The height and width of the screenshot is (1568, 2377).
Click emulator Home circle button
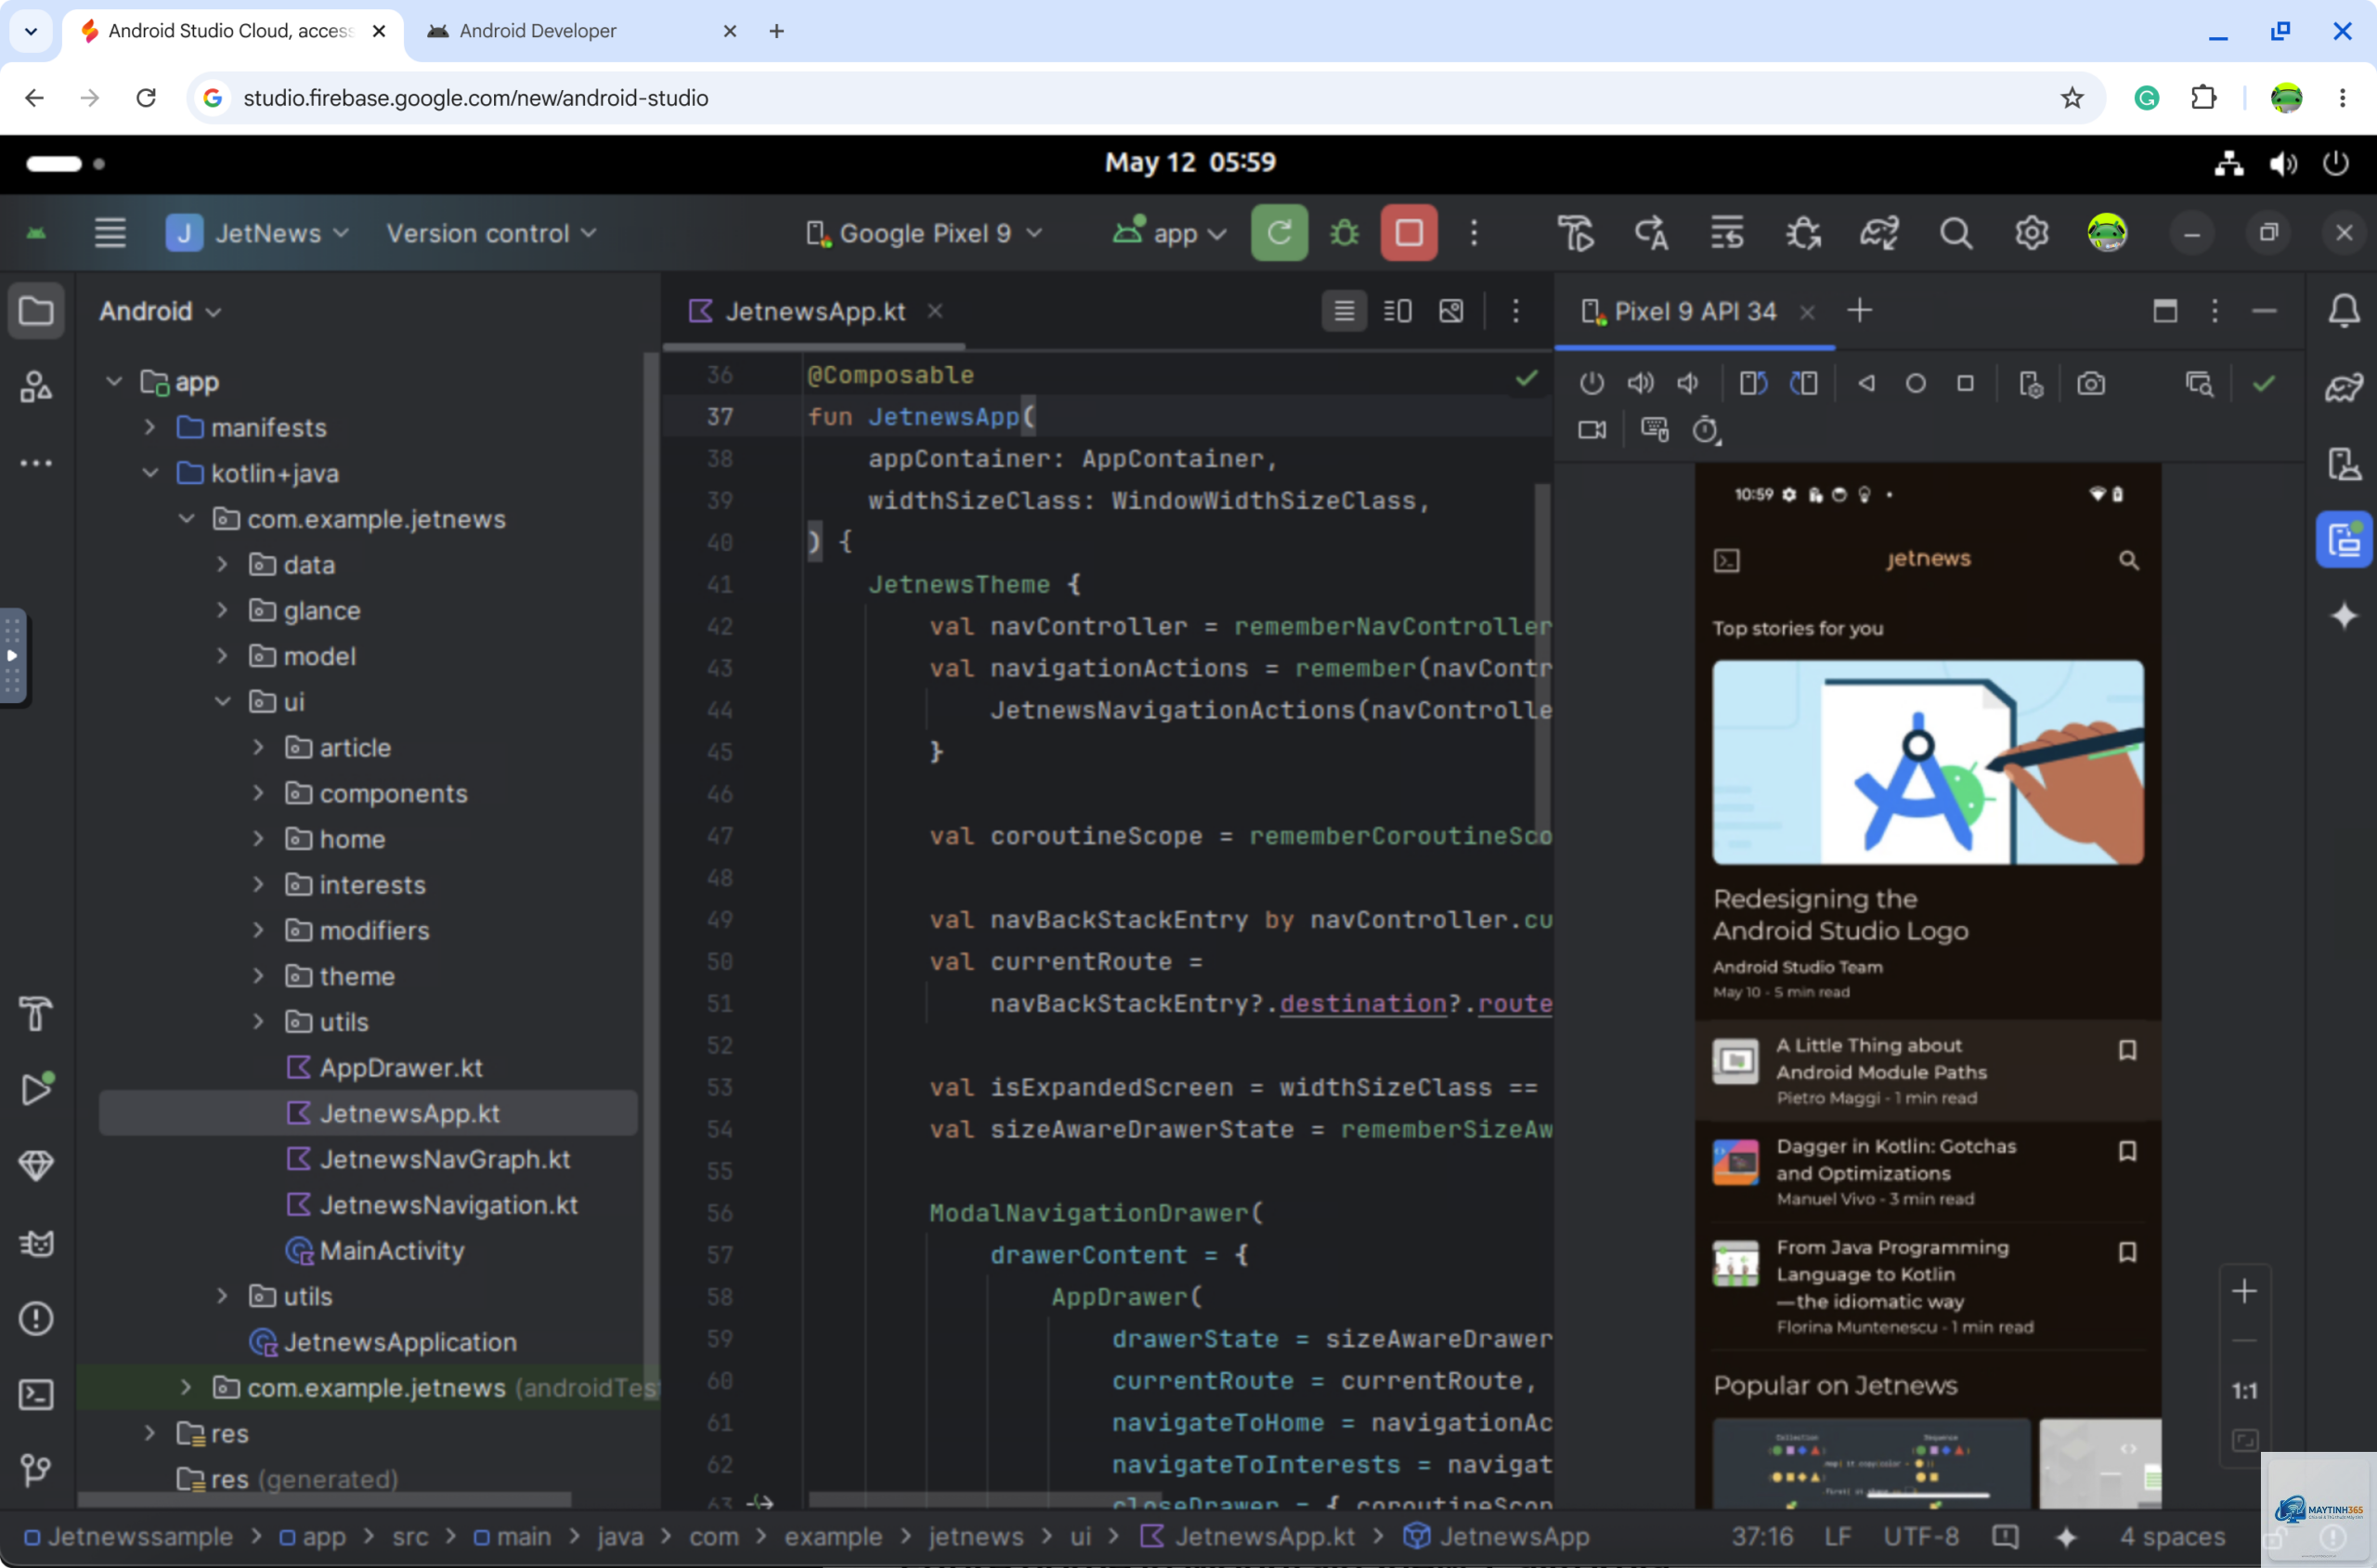point(1915,384)
